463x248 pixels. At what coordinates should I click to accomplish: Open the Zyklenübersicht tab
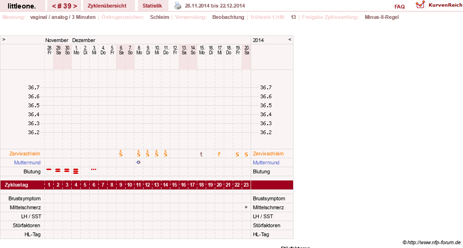tap(107, 6)
